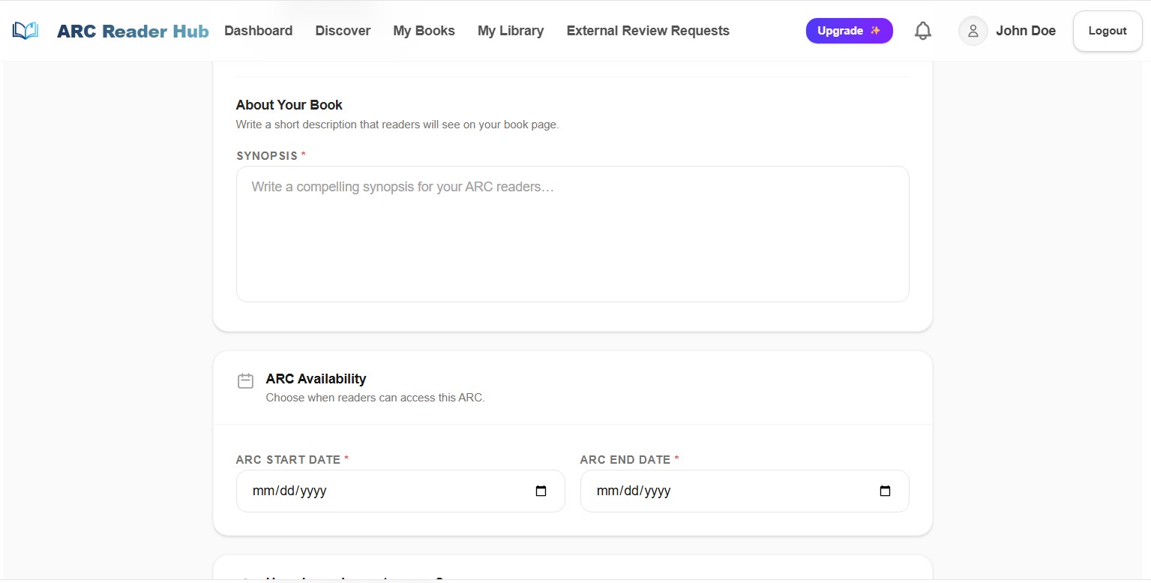Go to the Dashboard menu item
1151x583 pixels.
coord(259,31)
